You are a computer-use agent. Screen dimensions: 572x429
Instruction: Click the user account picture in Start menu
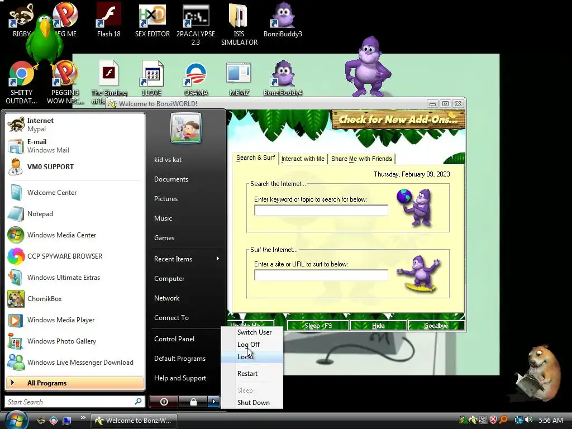tap(185, 128)
